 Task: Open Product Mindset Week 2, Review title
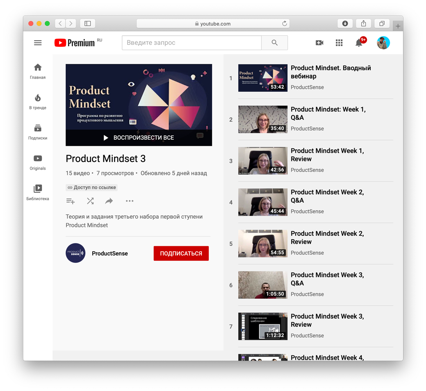coord(327,238)
